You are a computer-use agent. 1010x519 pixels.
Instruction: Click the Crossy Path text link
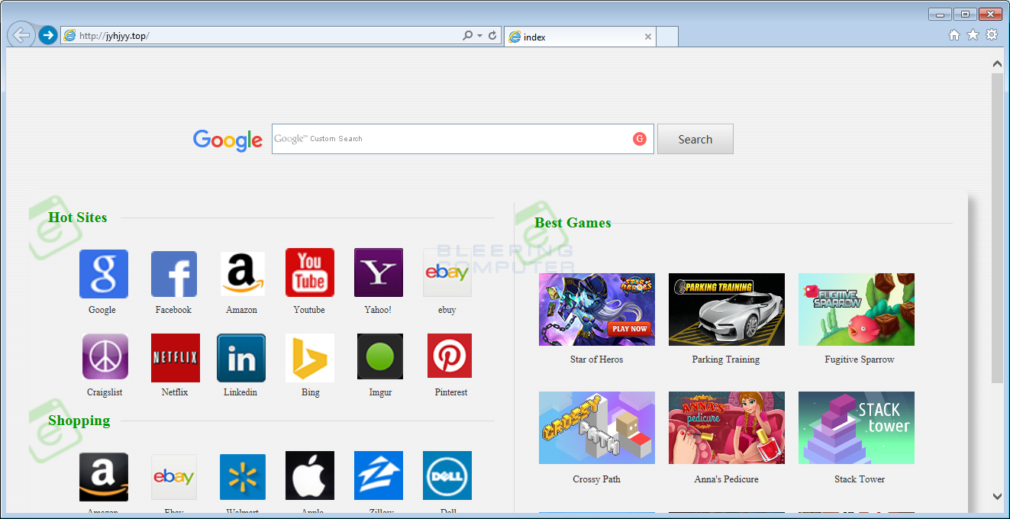(597, 479)
